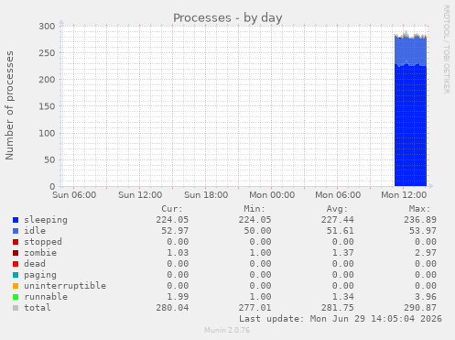The height and width of the screenshot is (340, 455).
Task: Click the dead legend color swatch
Action: point(16,264)
